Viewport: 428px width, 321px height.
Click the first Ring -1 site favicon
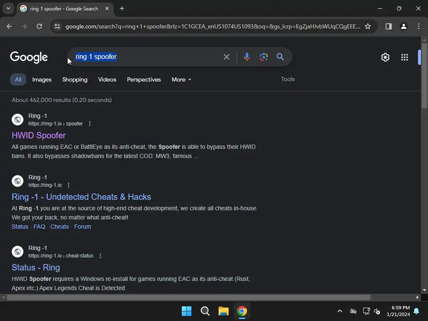coord(18,120)
